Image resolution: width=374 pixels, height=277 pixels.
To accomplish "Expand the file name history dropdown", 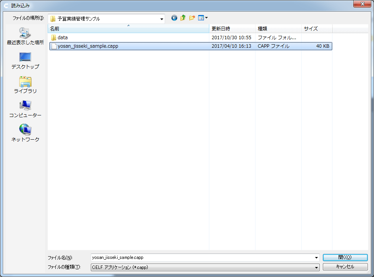I will pyautogui.click(x=316, y=258).
